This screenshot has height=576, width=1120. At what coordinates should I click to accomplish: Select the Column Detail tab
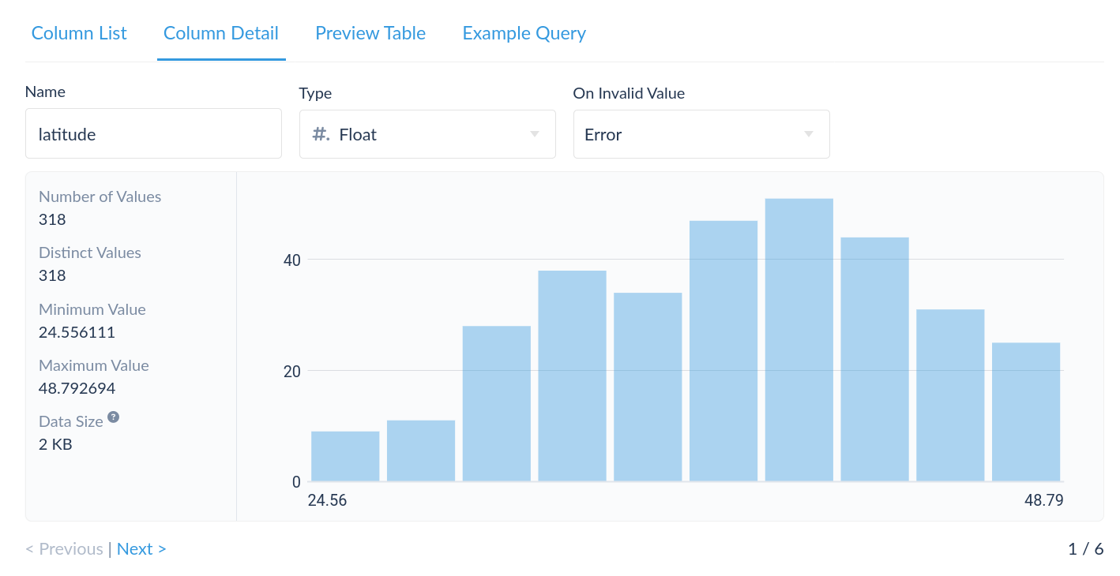(221, 33)
